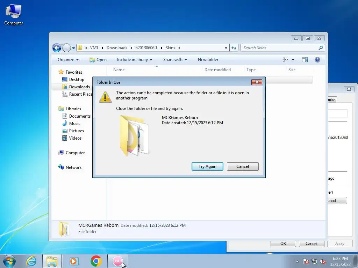Expand the arrow after Skins breadcrumb
Screen dimensions: 358x268
click(x=179, y=48)
